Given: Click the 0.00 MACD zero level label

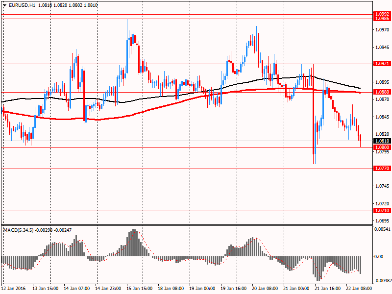Looking at the screenshot, I should 379,256.
